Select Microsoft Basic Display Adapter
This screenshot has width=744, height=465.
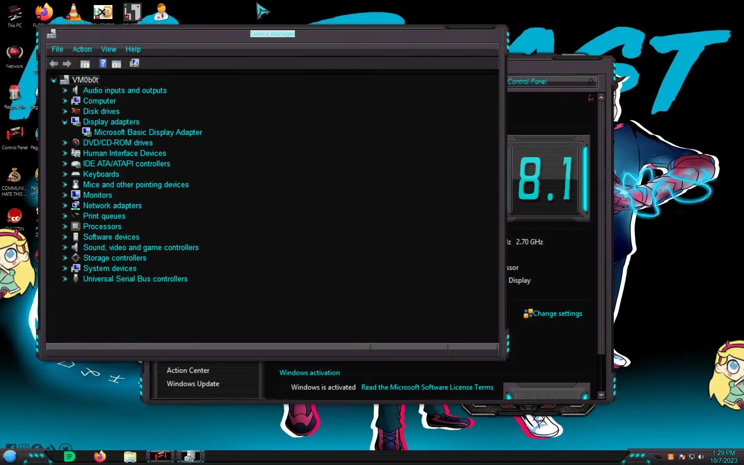point(148,132)
